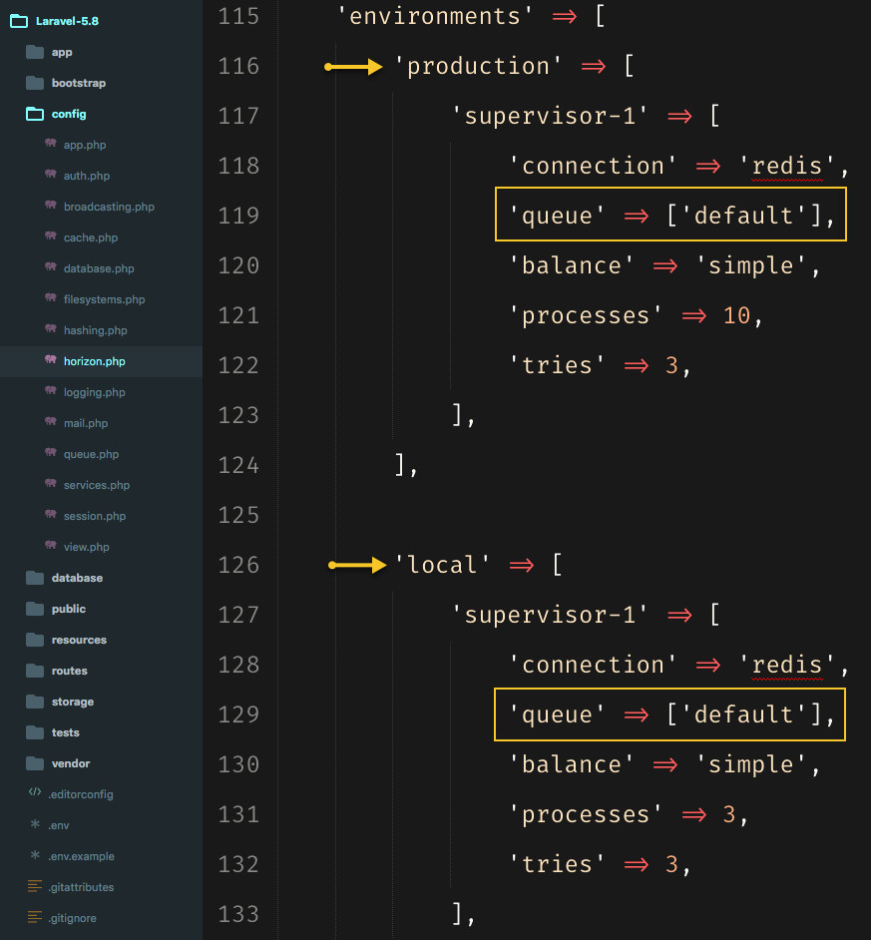Open the auth.php file
The image size is (871, 940).
click(87, 176)
